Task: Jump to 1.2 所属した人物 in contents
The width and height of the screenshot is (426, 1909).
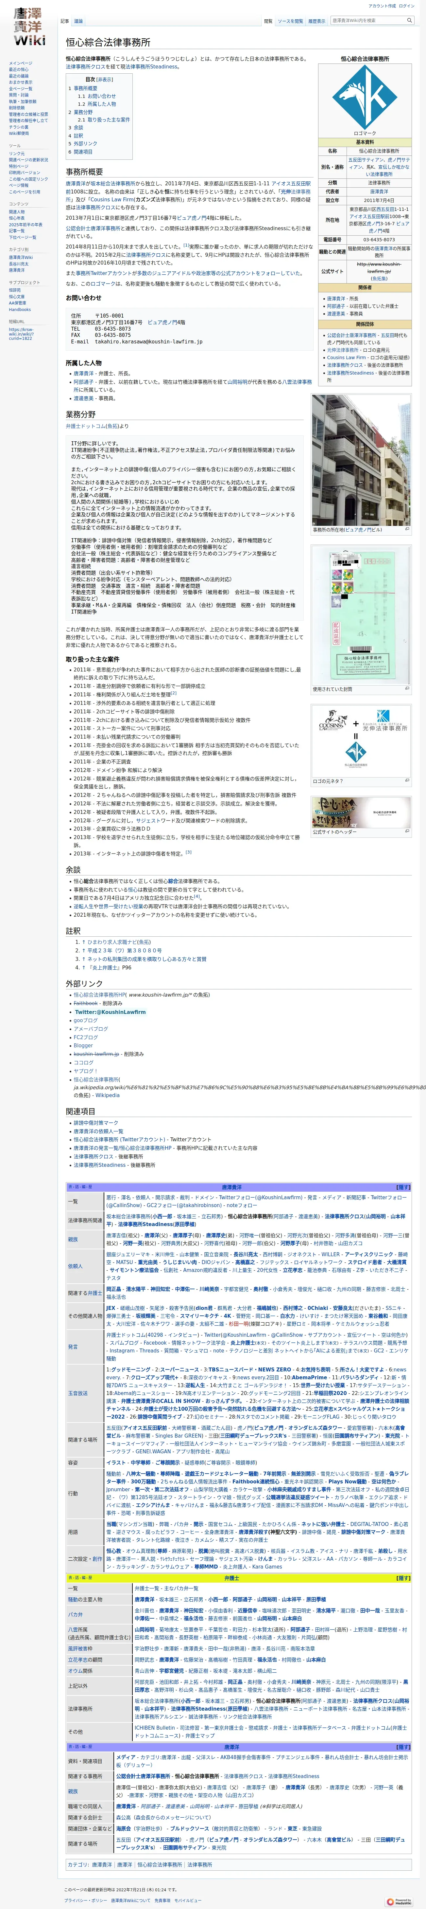Action: 97,104
